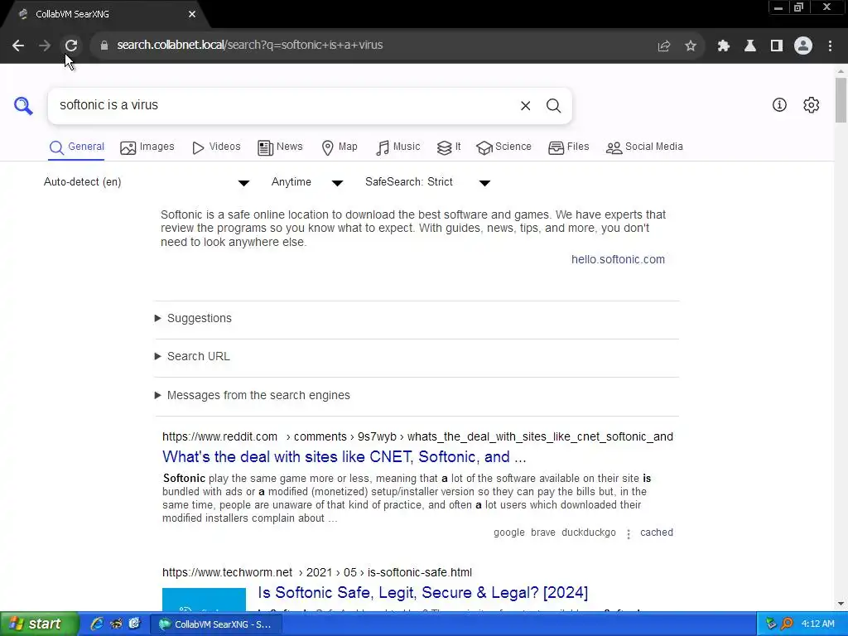Open the three-dot options beside cached
The image size is (848, 636).
pyautogui.click(x=629, y=534)
